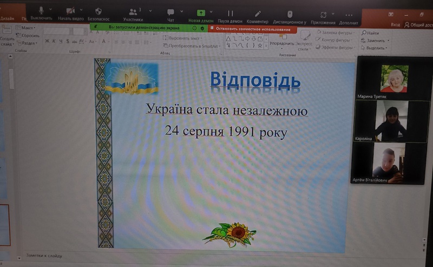Align text left in paragraph group
433x267 pixels.
coord(116,42)
